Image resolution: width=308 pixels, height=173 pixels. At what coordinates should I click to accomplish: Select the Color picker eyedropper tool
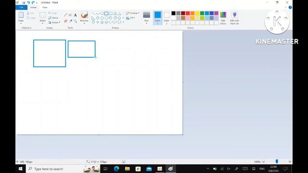(x=70, y=21)
